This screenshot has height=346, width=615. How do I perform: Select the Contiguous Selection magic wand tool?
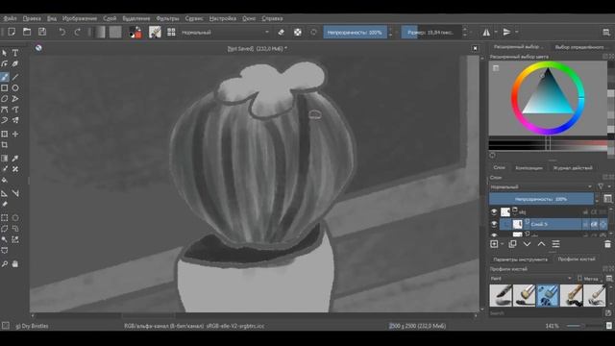click(4, 239)
